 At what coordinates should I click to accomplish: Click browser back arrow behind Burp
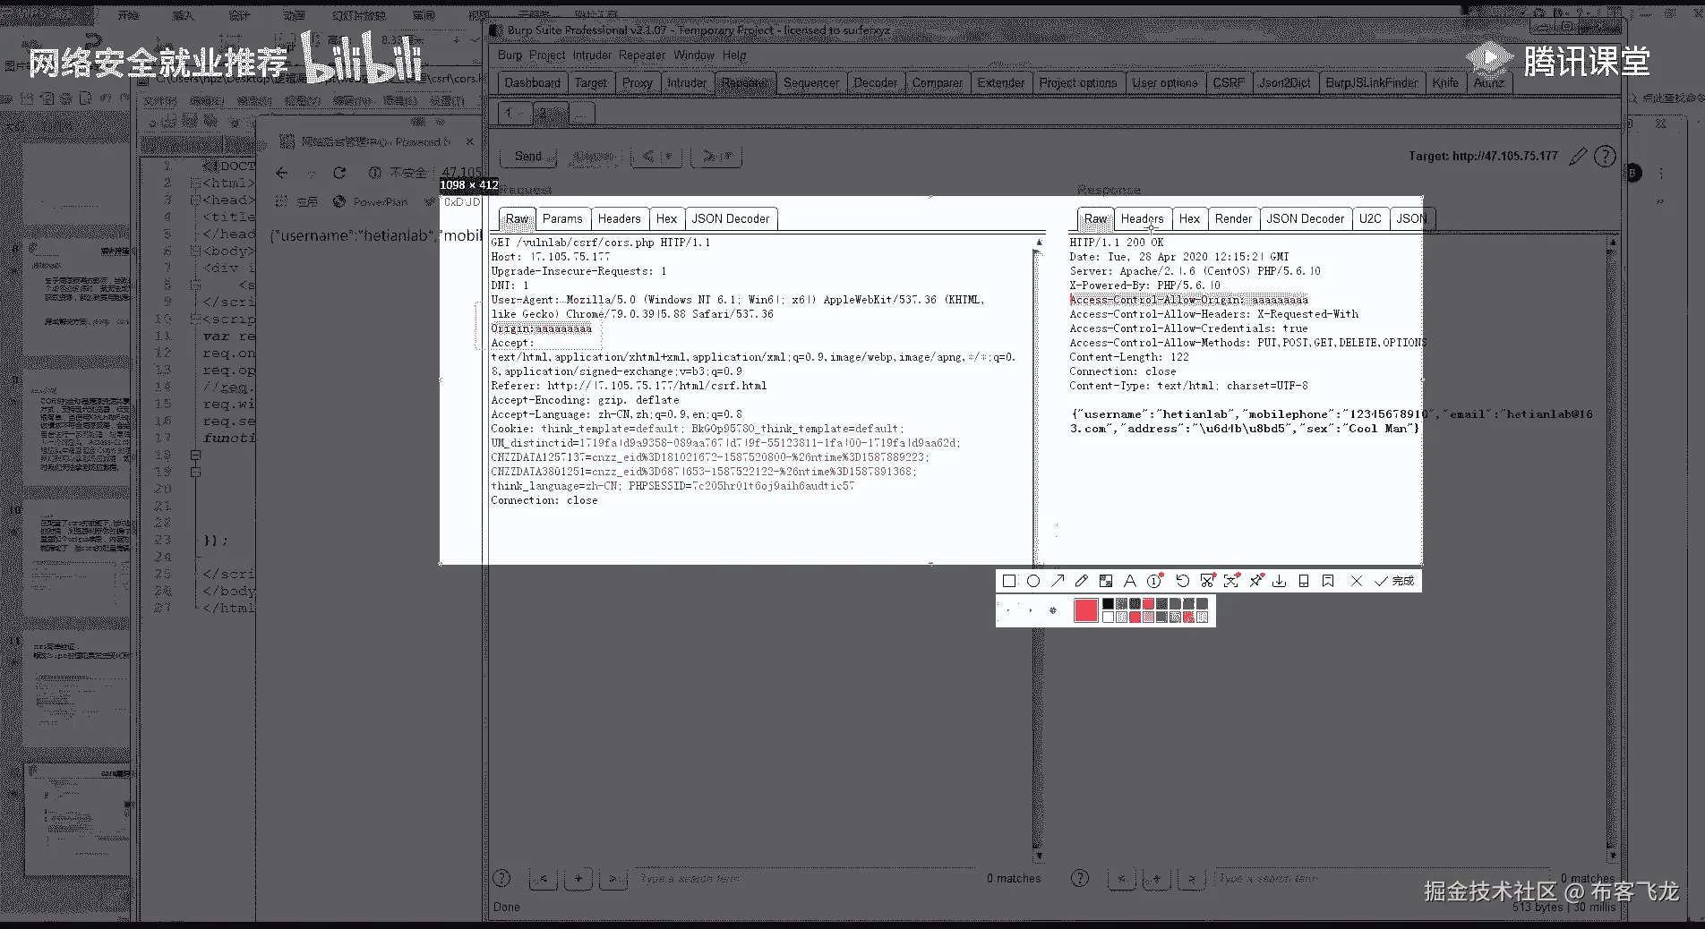[282, 173]
